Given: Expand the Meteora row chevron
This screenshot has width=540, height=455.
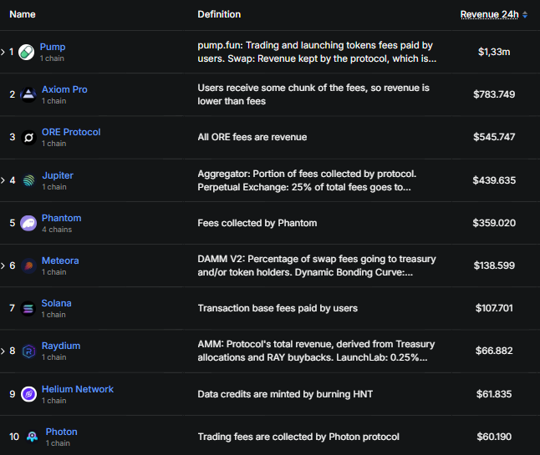Looking at the screenshot, I should point(3,265).
